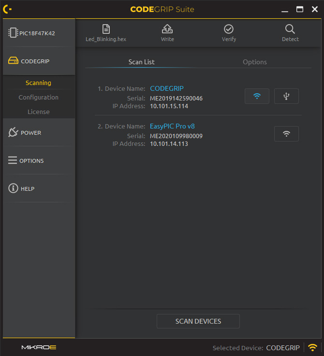Image resolution: width=324 pixels, height=356 pixels.
Task: Toggle WiFi connection for EasyPIC Pro v8
Action: pyautogui.click(x=286, y=134)
